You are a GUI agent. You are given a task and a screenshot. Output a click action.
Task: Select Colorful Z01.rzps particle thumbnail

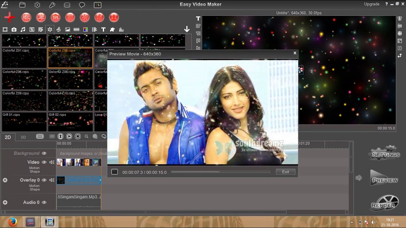tap(24, 58)
